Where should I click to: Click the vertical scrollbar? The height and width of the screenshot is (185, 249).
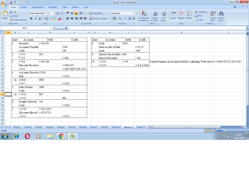(x=247, y=70)
